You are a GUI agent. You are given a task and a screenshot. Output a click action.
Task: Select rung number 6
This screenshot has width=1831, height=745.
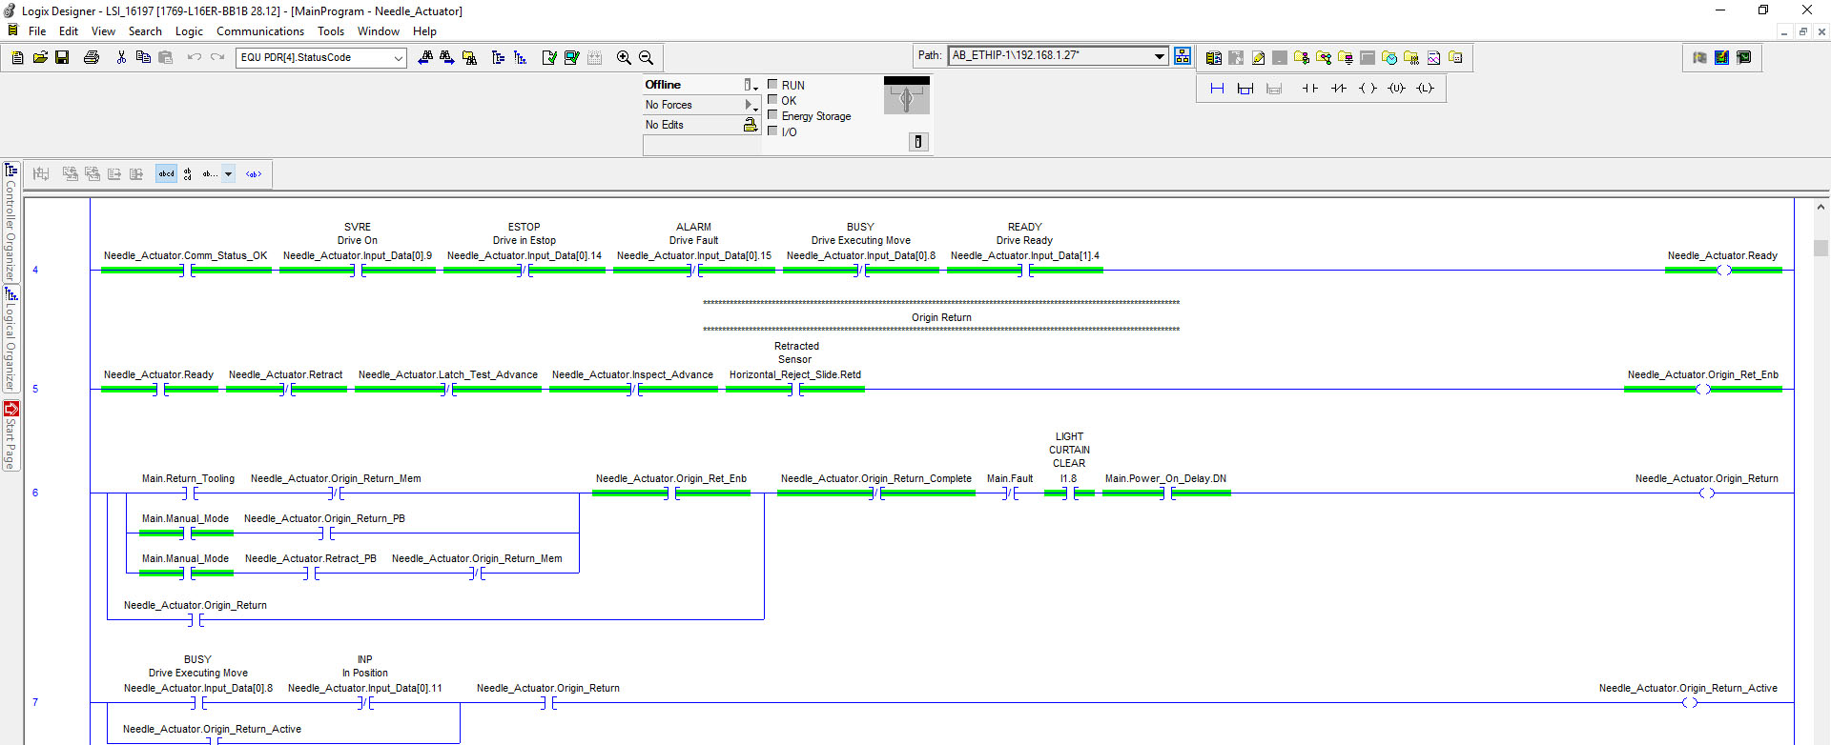click(35, 493)
